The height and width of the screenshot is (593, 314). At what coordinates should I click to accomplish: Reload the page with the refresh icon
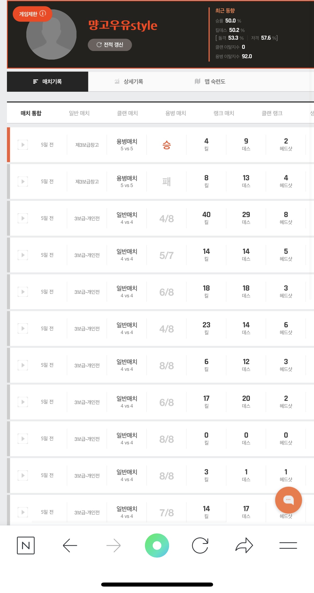coord(200,546)
